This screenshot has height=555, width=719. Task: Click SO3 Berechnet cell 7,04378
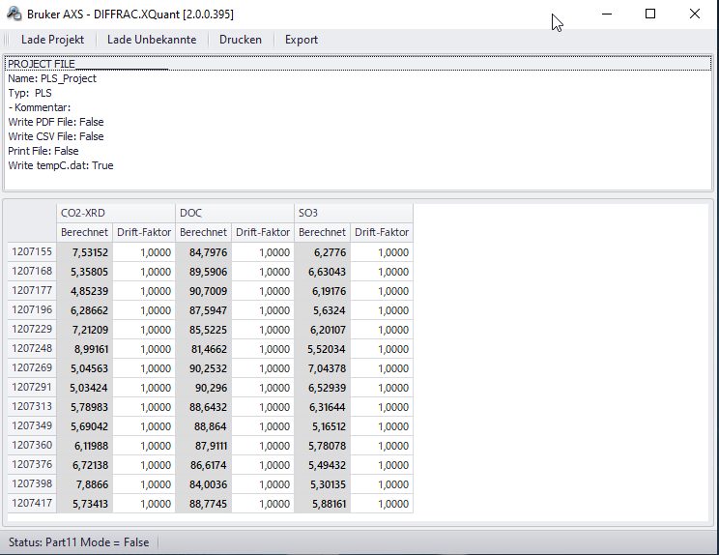click(x=323, y=368)
